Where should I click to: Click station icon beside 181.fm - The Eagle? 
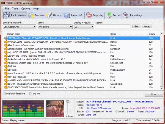(6, 84)
